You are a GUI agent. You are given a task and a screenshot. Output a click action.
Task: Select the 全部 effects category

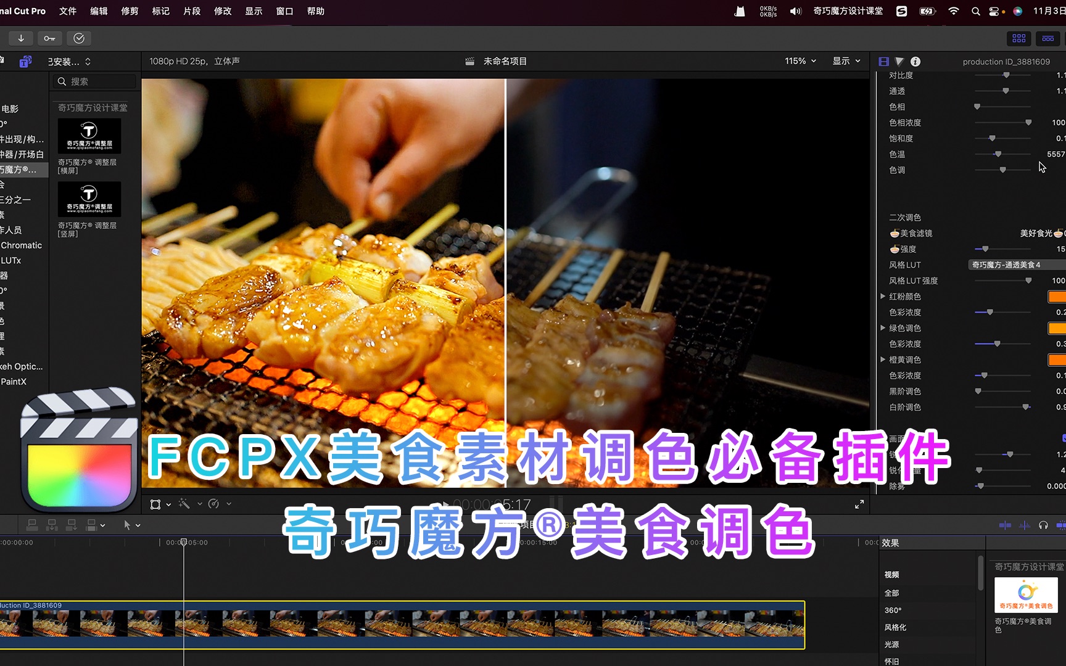click(x=892, y=593)
